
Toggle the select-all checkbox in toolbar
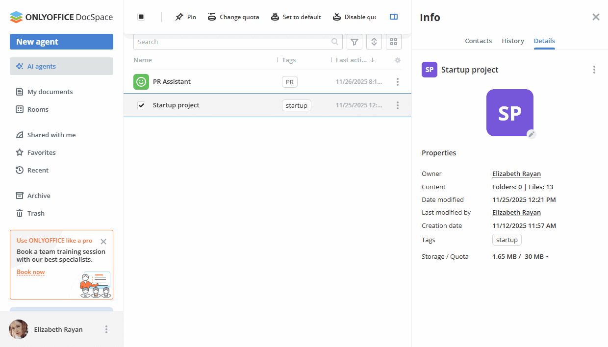click(x=141, y=17)
